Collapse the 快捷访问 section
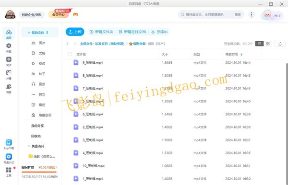The image size is (288, 185). click(29, 146)
